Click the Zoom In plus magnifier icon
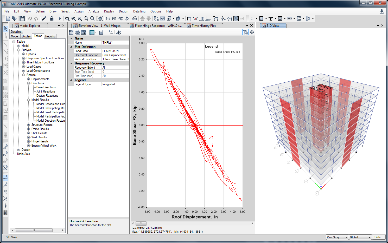 [x=86, y=18]
